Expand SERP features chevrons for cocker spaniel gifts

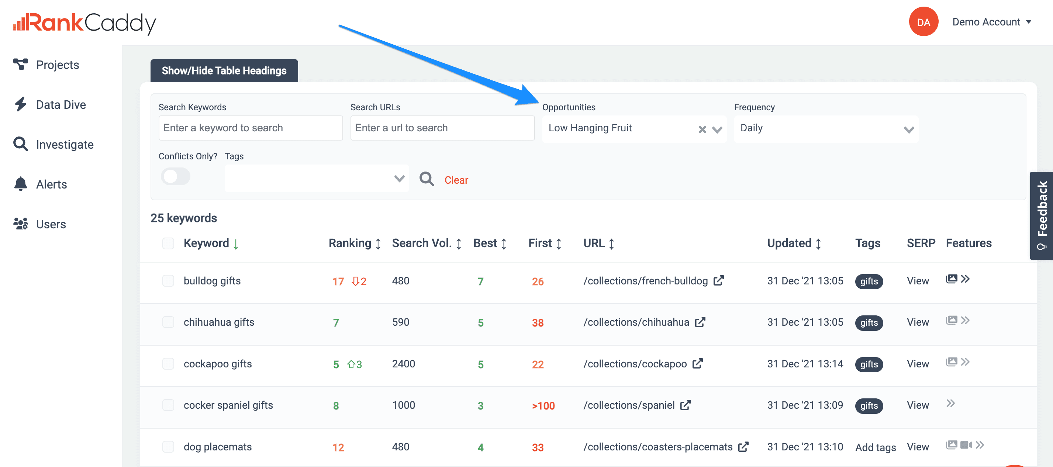(950, 404)
